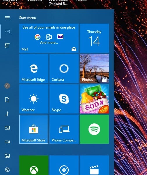Open Pictures folder from the sidebar

[x=7, y=128]
